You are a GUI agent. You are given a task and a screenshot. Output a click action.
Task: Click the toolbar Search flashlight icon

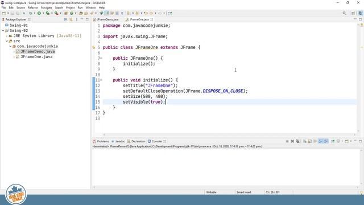(x=92, y=13)
